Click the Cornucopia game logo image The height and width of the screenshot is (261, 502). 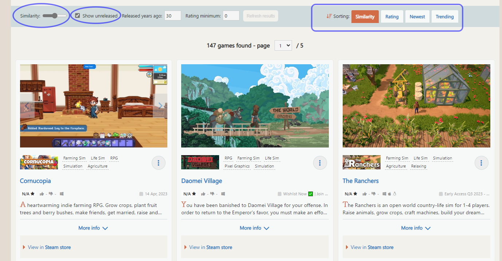click(39, 162)
